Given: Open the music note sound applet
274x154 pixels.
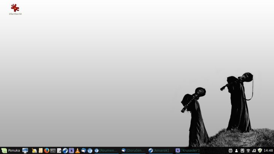Looking at the screenshot, I should pos(254,151).
